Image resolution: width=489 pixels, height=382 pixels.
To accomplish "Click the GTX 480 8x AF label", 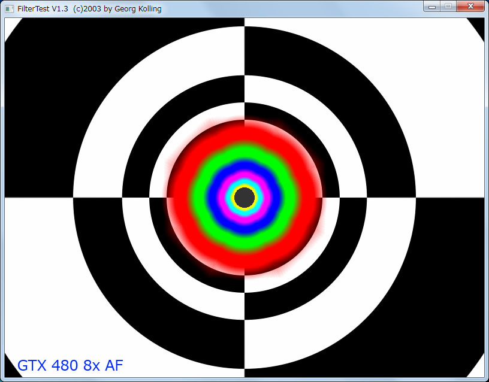I will click(x=70, y=365).
